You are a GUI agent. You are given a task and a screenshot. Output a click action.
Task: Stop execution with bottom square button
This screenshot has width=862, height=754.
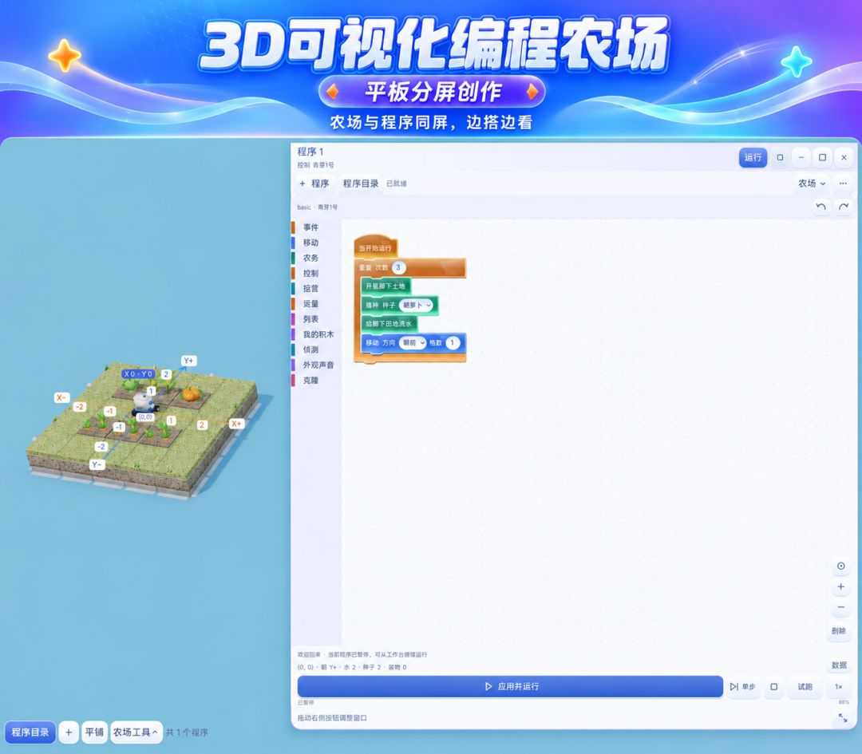(774, 687)
